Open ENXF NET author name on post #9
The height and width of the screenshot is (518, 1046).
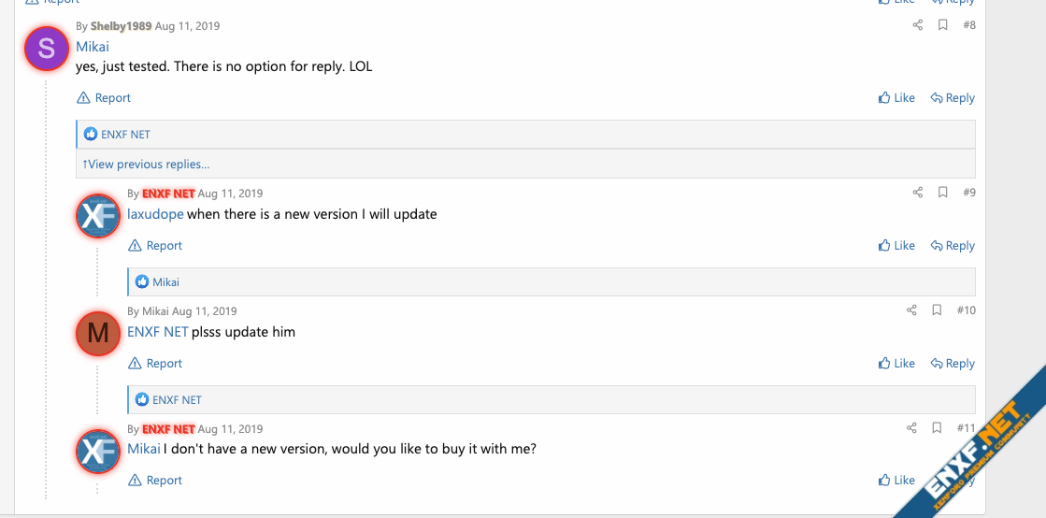[168, 194]
